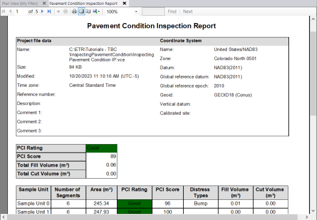Click the stop rendering icon
The height and width of the screenshot is (220, 317).
pos(66,12)
